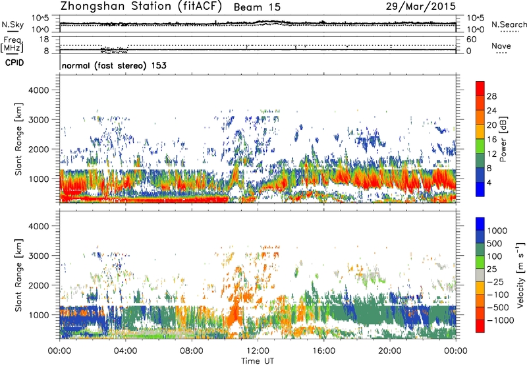
Task: Click the '60' tick of the Nave axis
Action: 471,40
